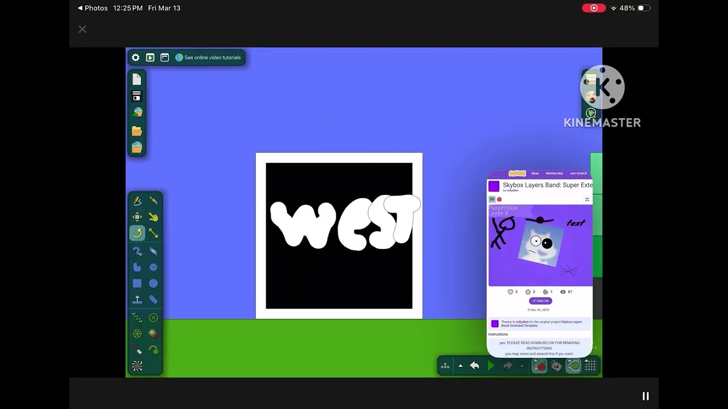This screenshot has height=409, width=728.
Task: Open the online scenes folder with globe
Action: pyautogui.click(x=136, y=148)
